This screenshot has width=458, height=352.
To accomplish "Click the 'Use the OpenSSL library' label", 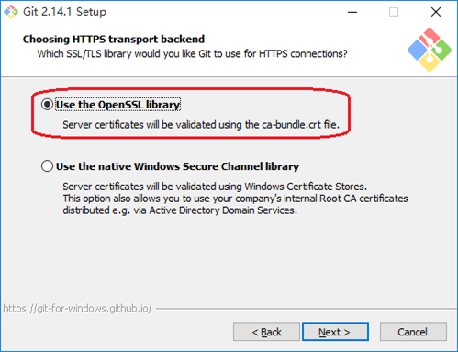I will tap(117, 105).
